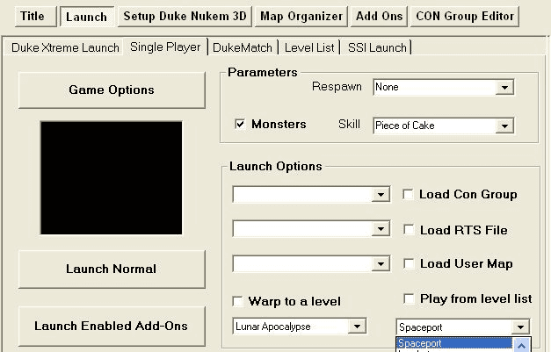Expand the User Map dropdown

(x=381, y=264)
